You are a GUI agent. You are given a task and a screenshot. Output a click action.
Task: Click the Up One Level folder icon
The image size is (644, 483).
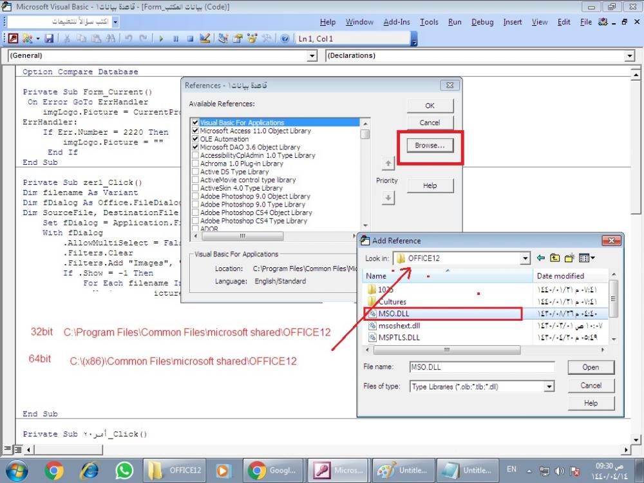tap(554, 258)
